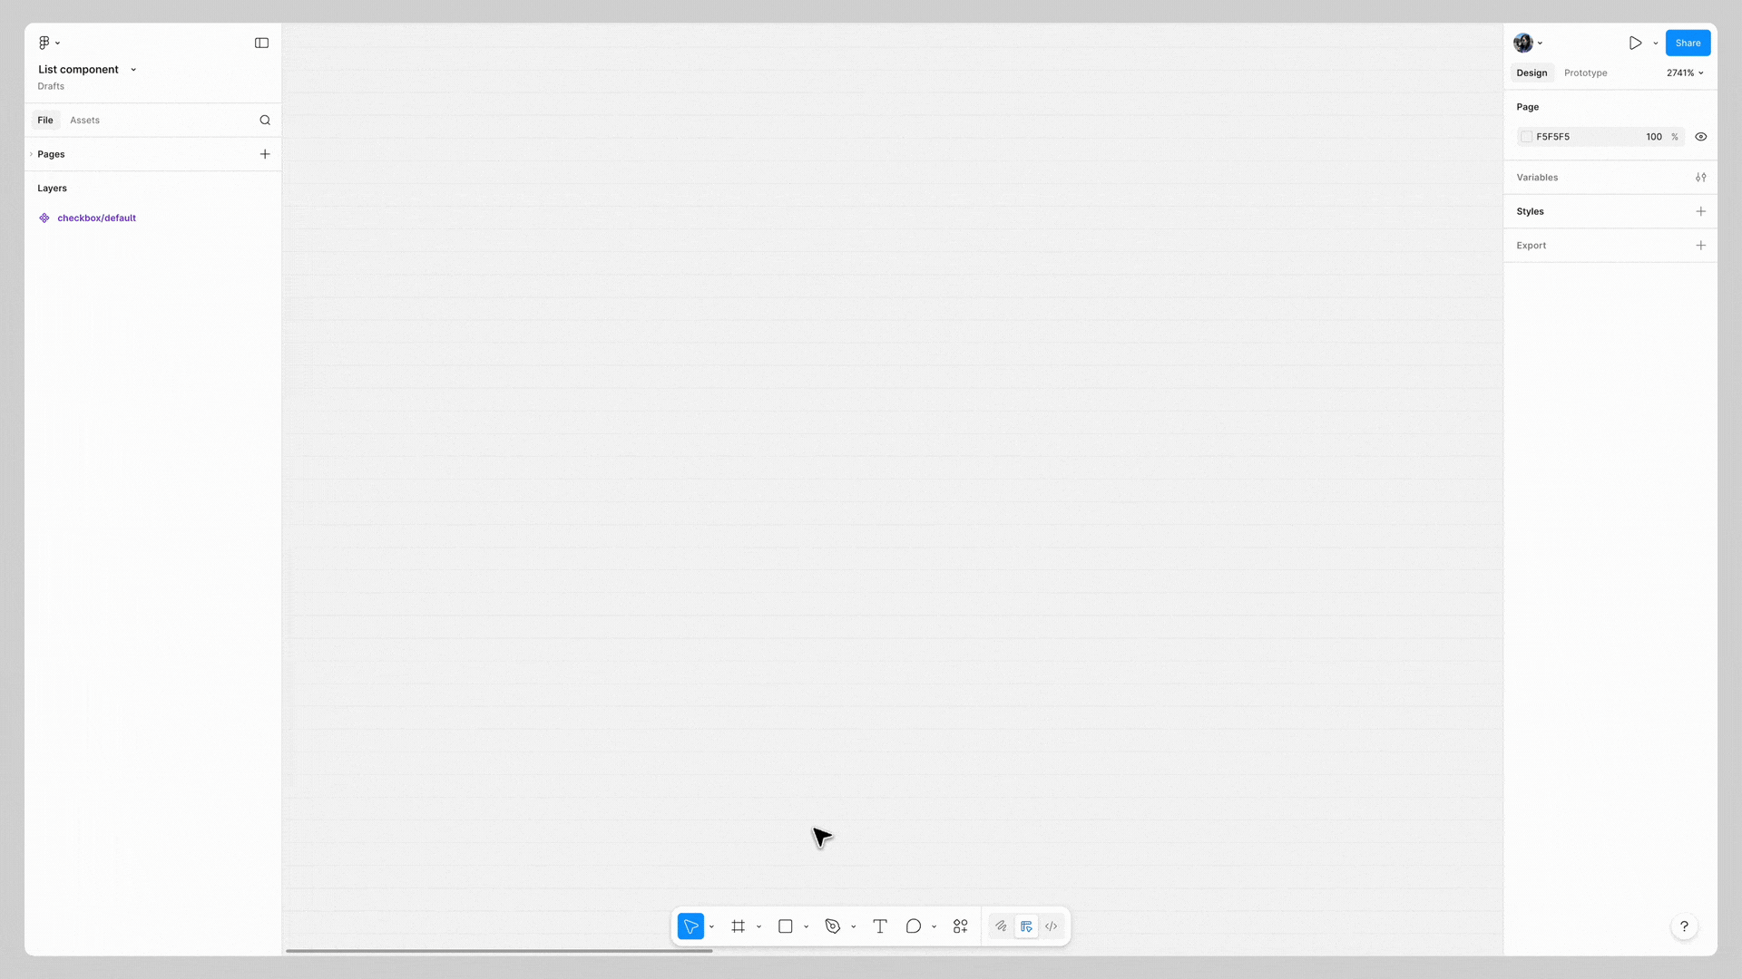
Task: Click the blue Share button
Action: coord(1688,43)
